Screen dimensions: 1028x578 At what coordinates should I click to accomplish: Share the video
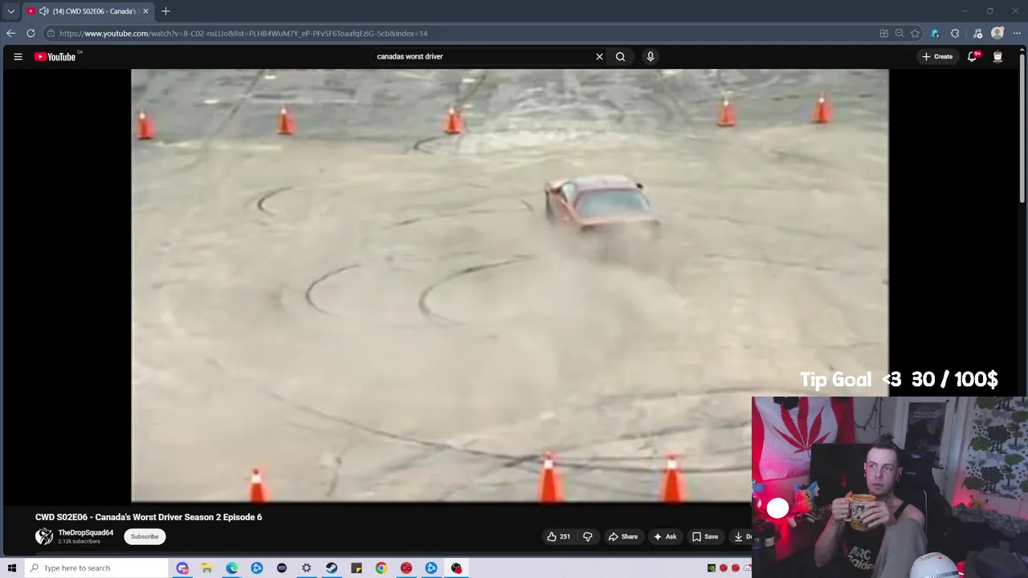click(x=623, y=536)
